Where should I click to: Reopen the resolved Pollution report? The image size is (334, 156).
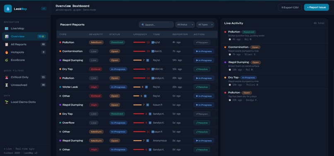(202, 43)
